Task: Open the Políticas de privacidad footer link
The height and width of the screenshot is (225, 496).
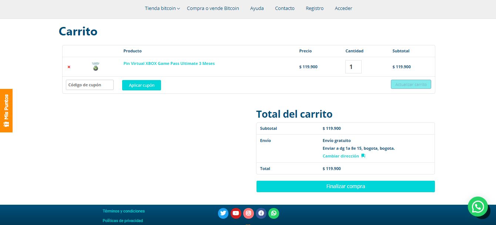Action: point(123,221)
